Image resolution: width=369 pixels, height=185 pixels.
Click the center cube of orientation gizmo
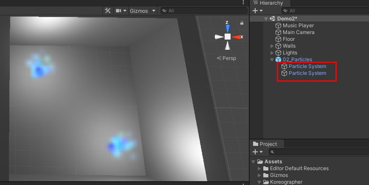click(x=227, y=37)
